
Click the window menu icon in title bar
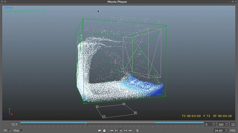pyautogui.click(x=2, y=2)
